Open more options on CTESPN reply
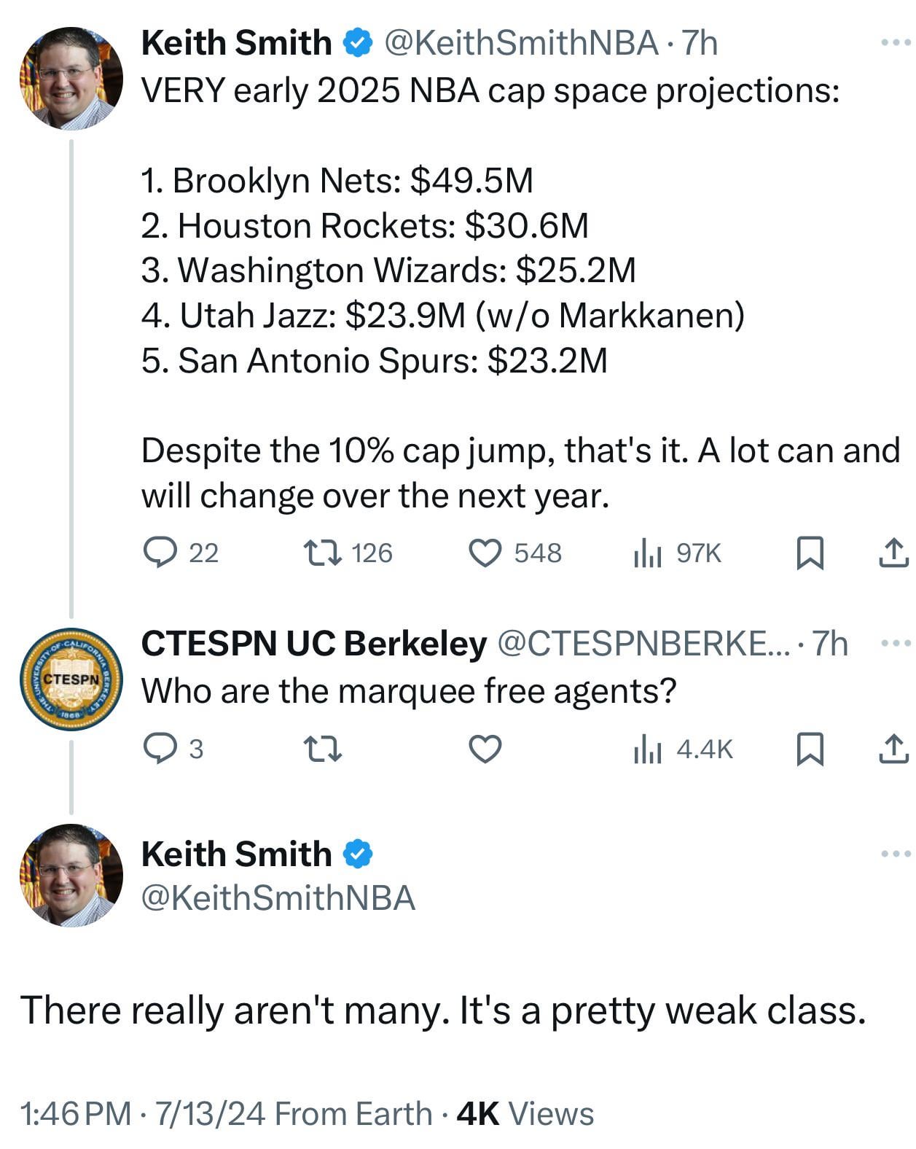Image resolution: width=916 pixels, height=1149 pixels. [896, 644]
